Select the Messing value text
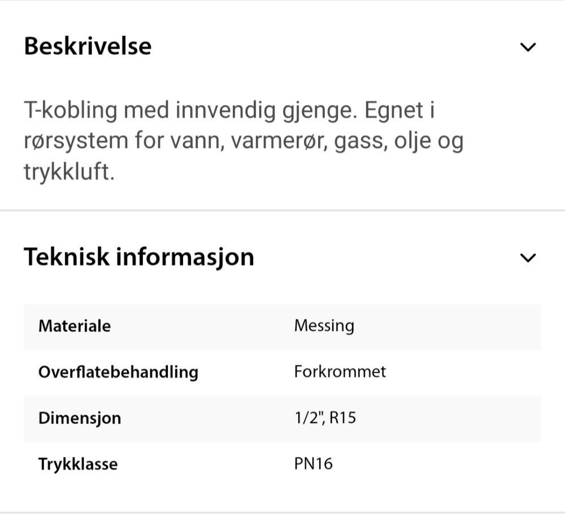The width and height of the screenshot is (565, 515). click(x=323, y=325)
